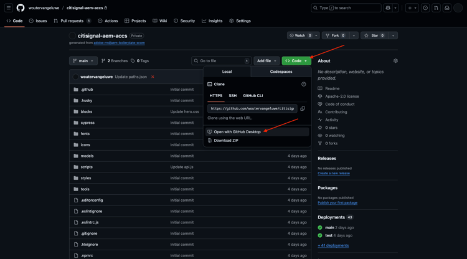View the 0 Tags link
The width and height of the screenshot is (467, 259).
[139, 61]
